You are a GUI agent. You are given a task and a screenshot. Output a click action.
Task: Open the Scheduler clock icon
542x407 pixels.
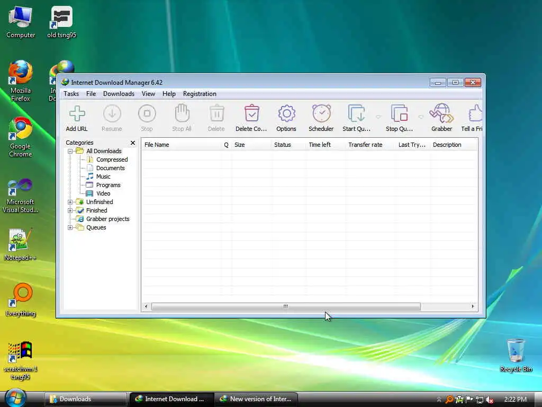(x=321, y=113)
